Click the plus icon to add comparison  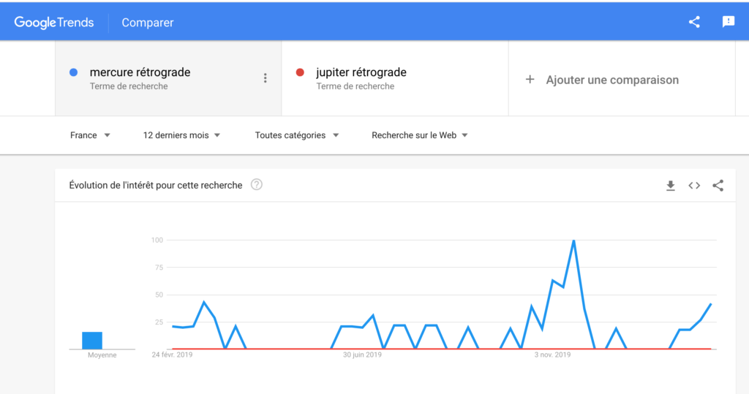coord(530,80)
